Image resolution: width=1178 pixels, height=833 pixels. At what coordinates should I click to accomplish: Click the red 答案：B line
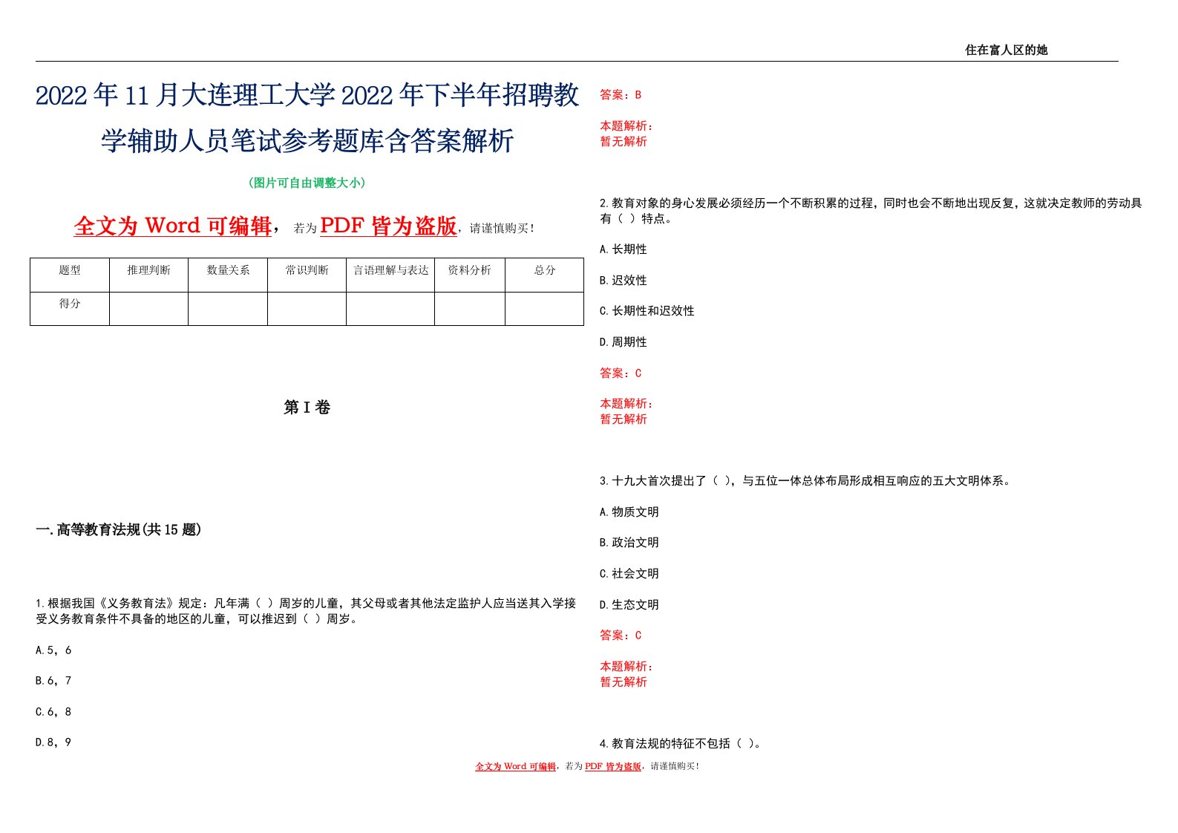click(621, 95)
